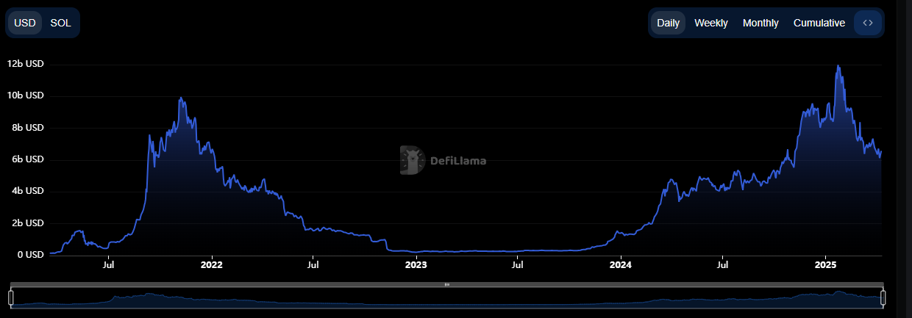Screen dimensions: 912x318
Task: Click the 12b USD axis label
Action: (x=26, y=64)
